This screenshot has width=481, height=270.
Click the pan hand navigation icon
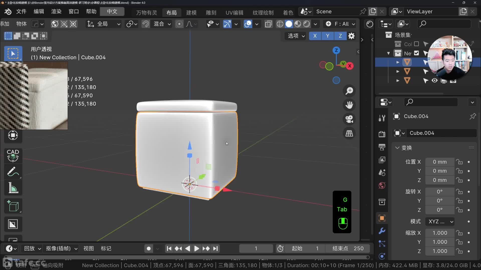(349, 105)
